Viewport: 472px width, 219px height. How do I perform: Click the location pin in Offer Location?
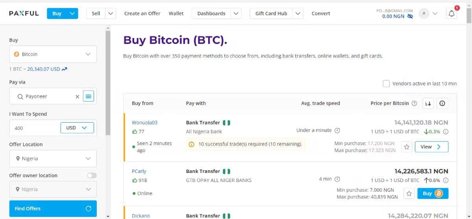point(18,159)
